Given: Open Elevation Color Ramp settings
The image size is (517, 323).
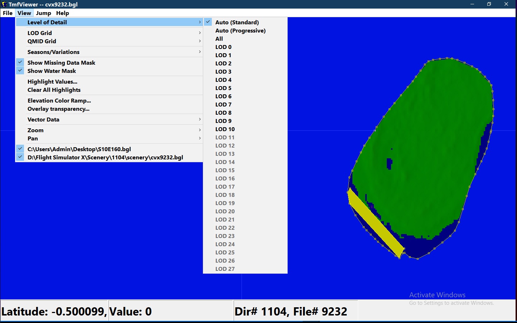Looking at the screenshot, I should point(109,100).
